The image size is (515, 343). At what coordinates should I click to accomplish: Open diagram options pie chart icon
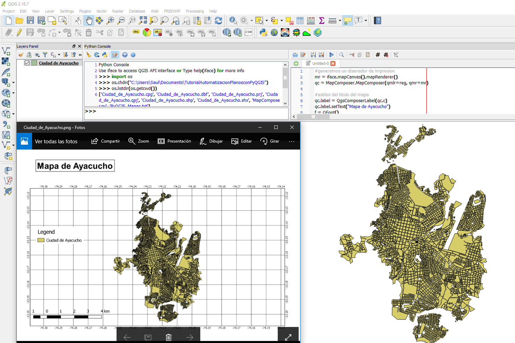coord(147,32)
